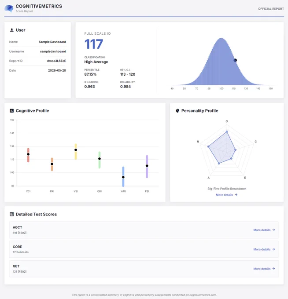This screenshot has width=288, height=299.
Task: Click the PSI axis label
Action: click(147, 191)
